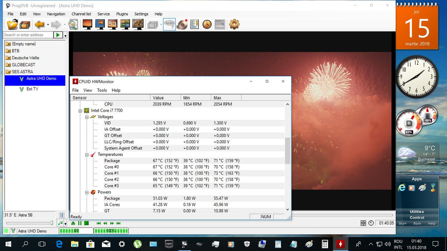The height and width of the screenshot is (251, 447).
Task: Click the playback seek bar
Action: point(342,215)
